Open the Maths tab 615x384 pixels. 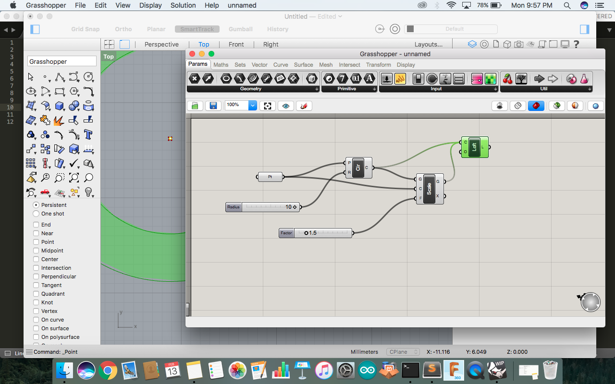coord(221,65)
